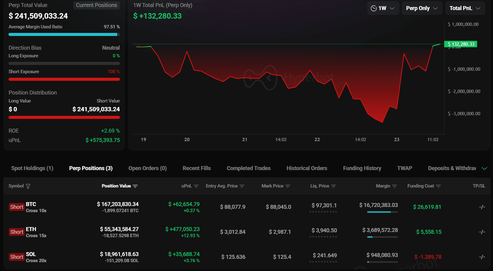The image size is (493, 271).
Task: Click the Margin column sort icon
Action: pos(394,186)
